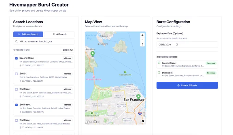Click the Golden Gate Park marker
Viewport: 233px width, 135px height.
click(x=92, y=113)
